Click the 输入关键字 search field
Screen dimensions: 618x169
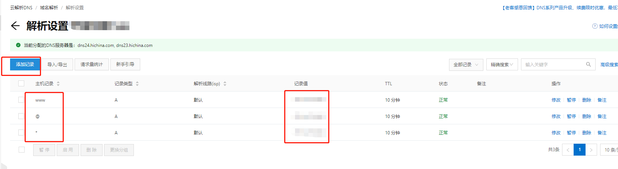point(553,64)
